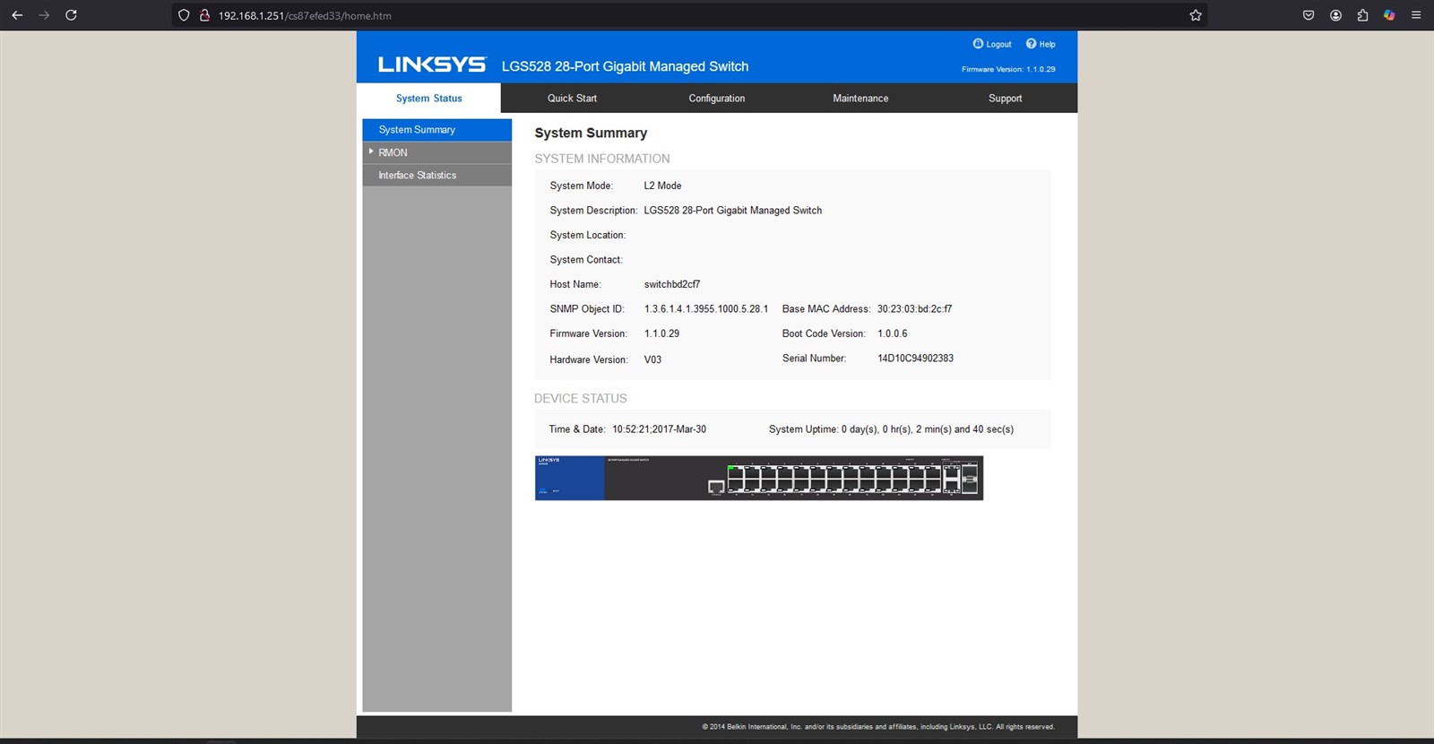Open Help via question mark icon

tap(1031, 44)
